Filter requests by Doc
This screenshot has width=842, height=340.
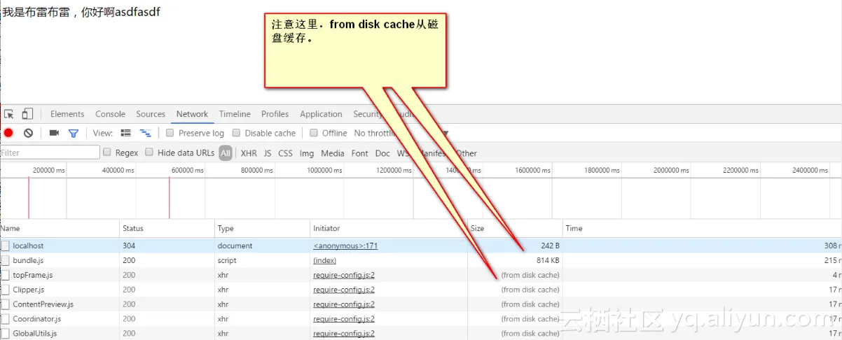pos(382,153)
